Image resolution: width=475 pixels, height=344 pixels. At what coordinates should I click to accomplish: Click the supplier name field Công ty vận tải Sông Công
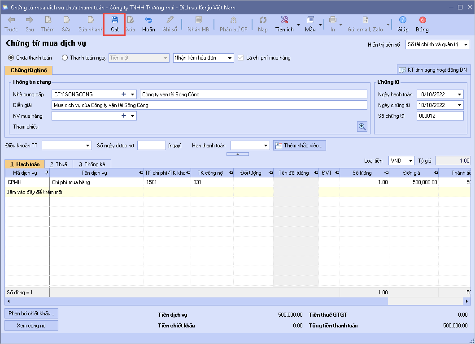[x=253, y=95]
